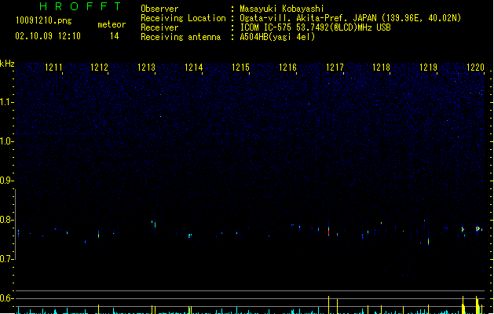Click the 1.0 frequency axis label

(6, 141)
